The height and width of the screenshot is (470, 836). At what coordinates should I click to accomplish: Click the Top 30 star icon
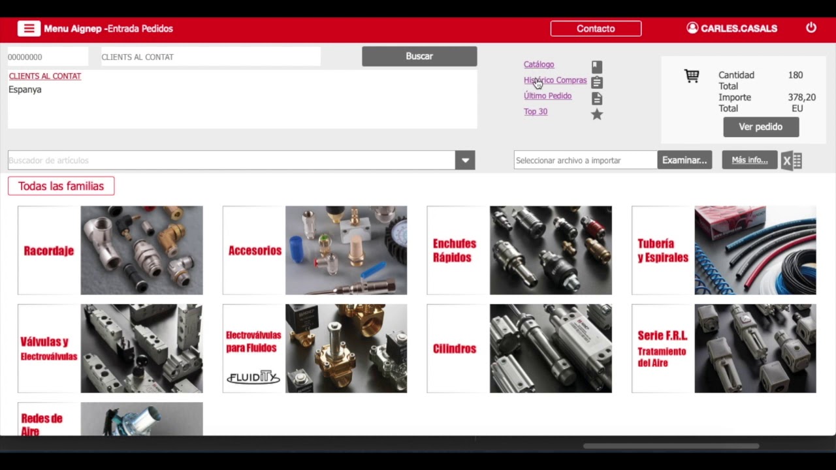click(597, 114)
